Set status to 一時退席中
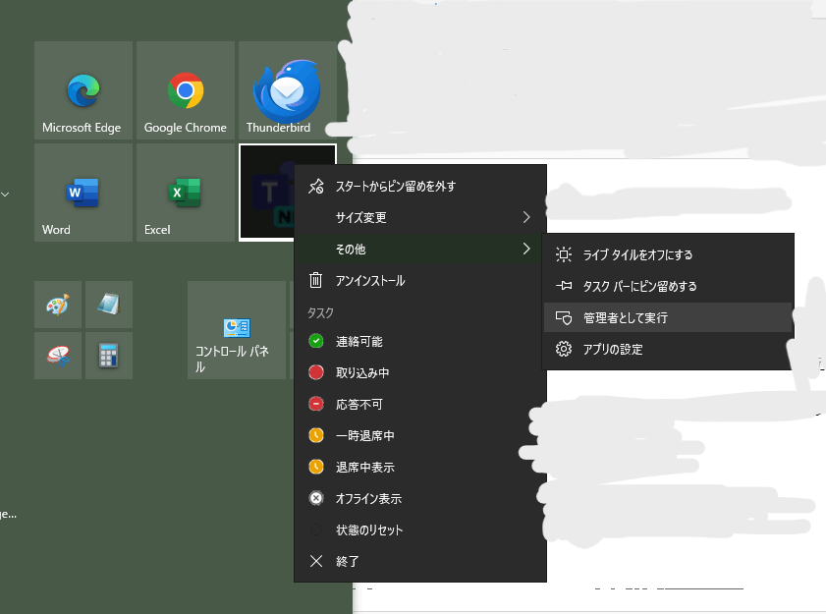The width and height of the screenshot is (826, 614). click(x=420, y=435)
